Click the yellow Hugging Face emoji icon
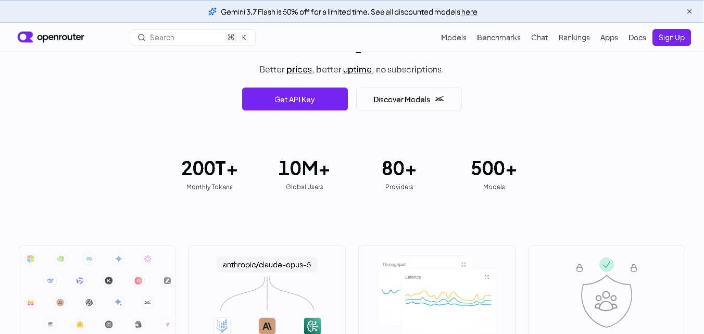 point(80,324)
